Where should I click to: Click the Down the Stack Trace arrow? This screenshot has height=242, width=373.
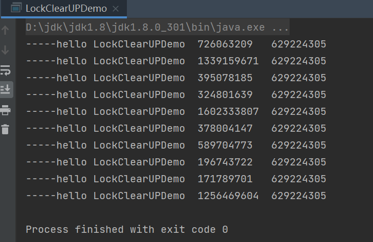[x=6, y=50]
